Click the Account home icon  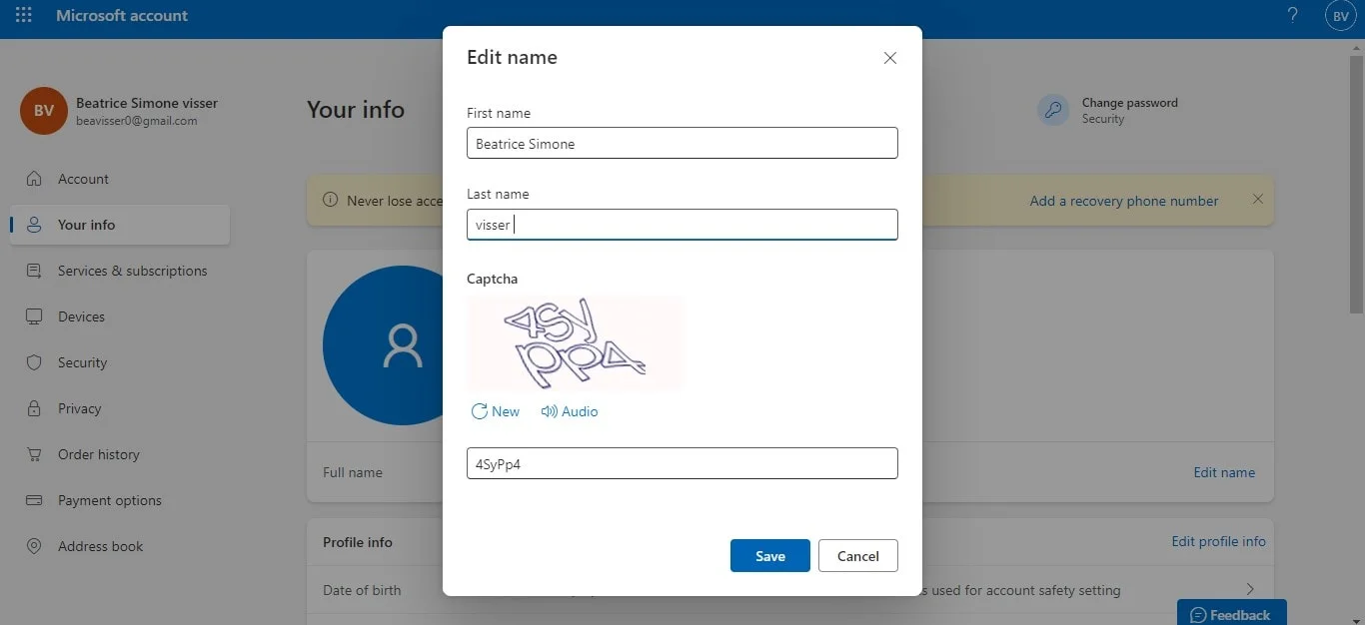(x=34, y=179)
